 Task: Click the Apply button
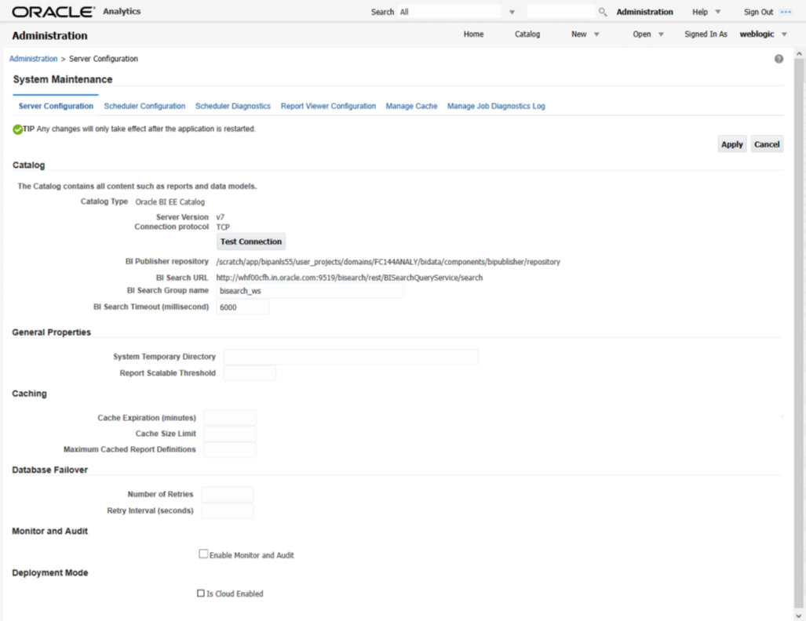tap(732, 144)
